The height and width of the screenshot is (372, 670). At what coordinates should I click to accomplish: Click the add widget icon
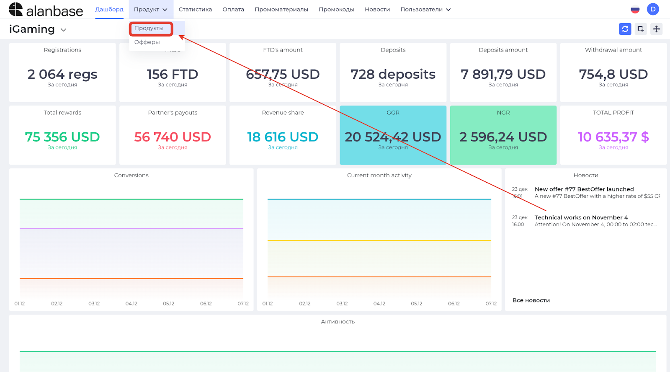pos(641,29)
